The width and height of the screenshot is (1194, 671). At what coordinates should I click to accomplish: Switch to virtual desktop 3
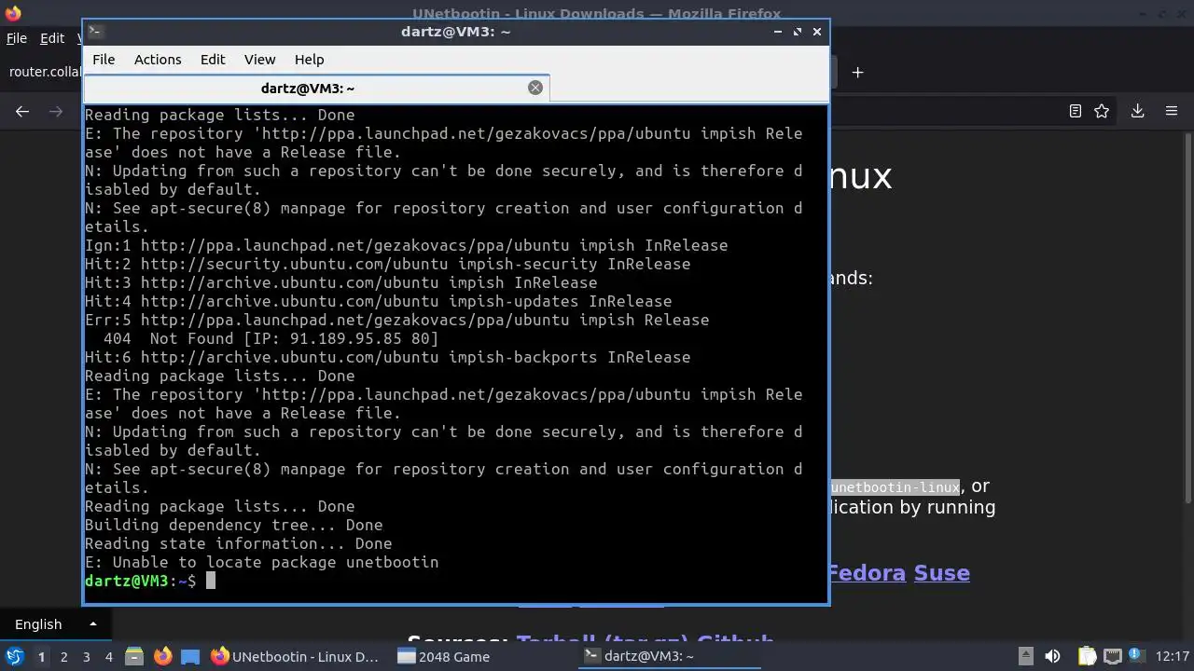click(86, 656)
